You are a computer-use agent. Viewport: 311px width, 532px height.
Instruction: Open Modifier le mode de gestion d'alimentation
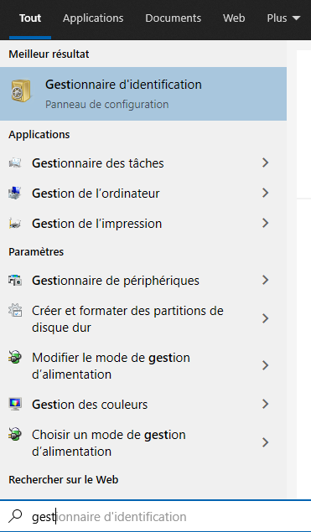143,366
